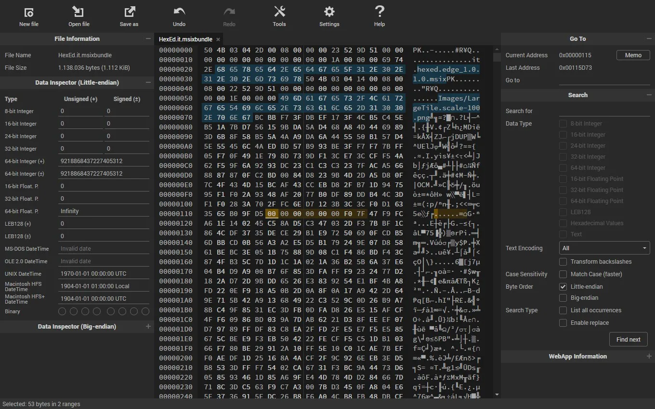The image size is (655, 409).
Task: Check the Big-endian byte order
Action: tap(563, 298)
